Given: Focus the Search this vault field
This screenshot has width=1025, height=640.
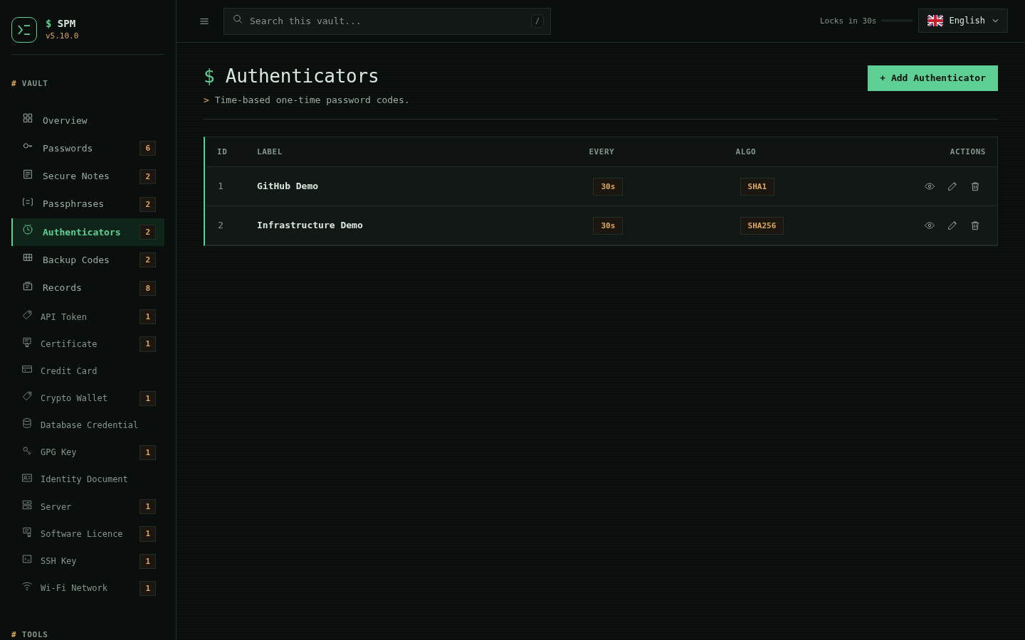Looking at the screenshot, I should point(387,21).
